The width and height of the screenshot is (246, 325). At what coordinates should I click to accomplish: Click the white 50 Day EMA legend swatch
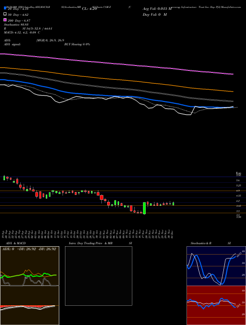[x=5, y=14]
